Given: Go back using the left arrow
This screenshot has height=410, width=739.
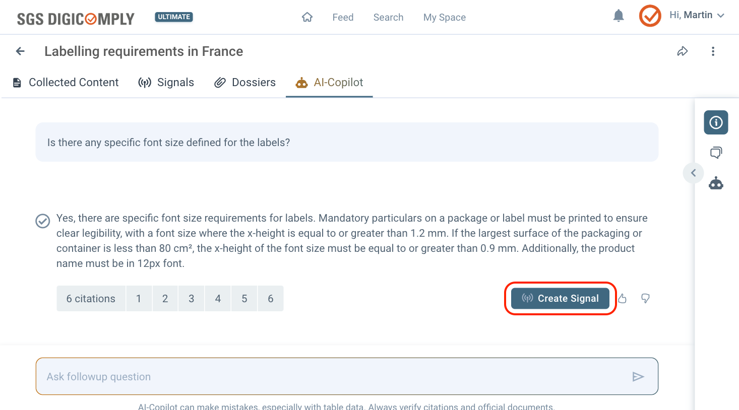Looking at the screenshot, I should click(20, 51).
